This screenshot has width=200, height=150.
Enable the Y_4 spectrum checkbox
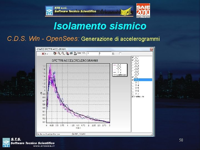(133, 85)
